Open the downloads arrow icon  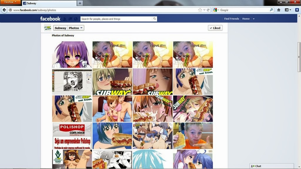pos(297,10)
